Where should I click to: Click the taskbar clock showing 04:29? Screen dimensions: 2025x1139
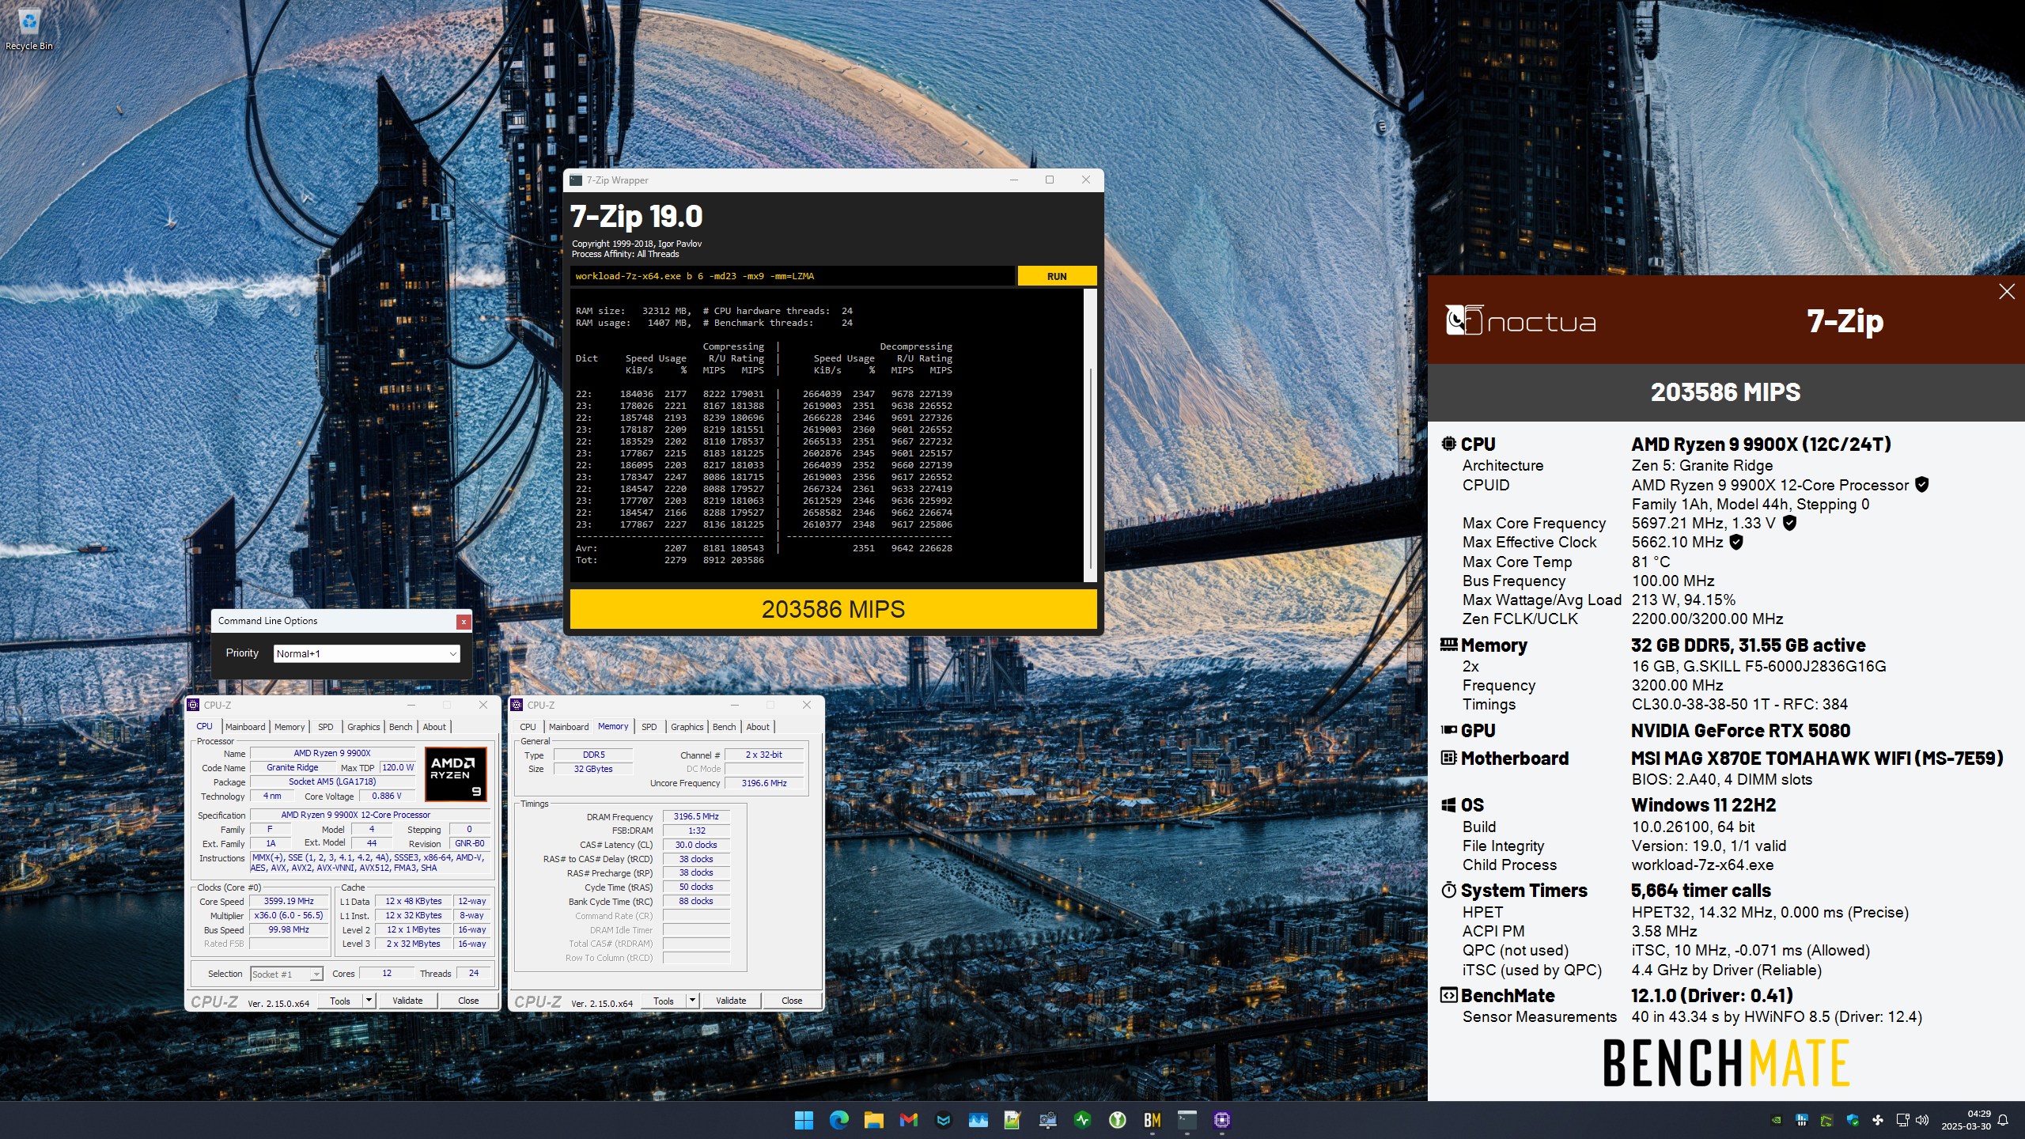(x=1966, y=1120)
